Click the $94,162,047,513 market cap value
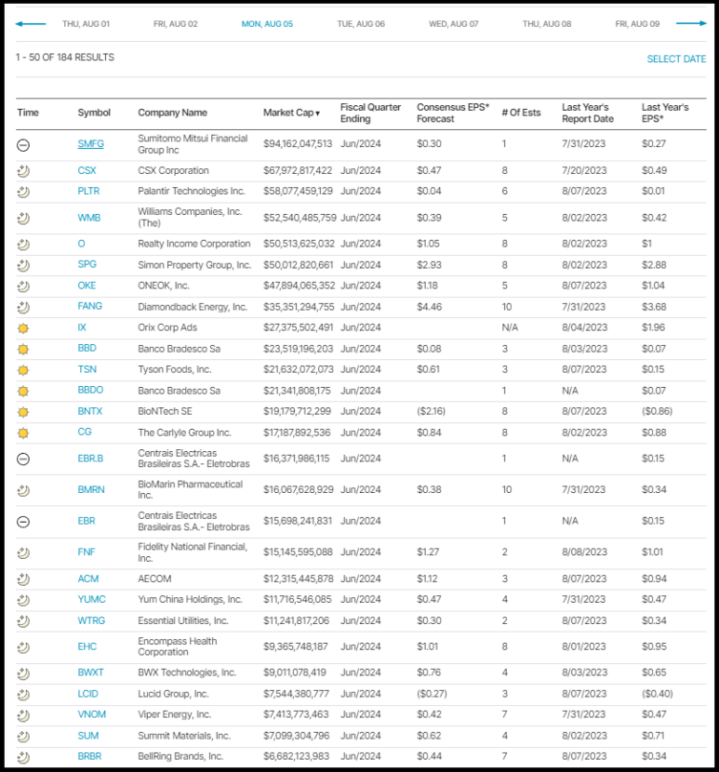This screenshot has height=772, width=719. click(298, 144)
